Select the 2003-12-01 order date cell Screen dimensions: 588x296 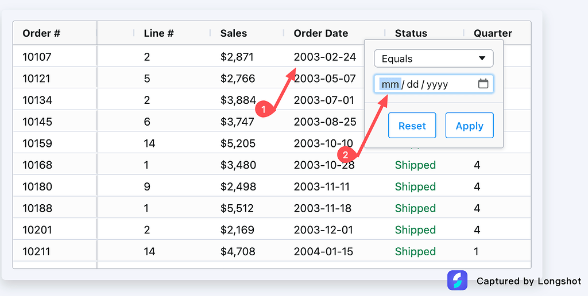pos(323,230)
